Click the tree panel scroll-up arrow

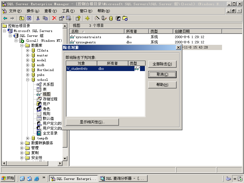tap(65, 26)
